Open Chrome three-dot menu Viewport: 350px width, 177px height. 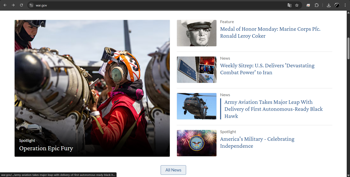pos(345,5)
